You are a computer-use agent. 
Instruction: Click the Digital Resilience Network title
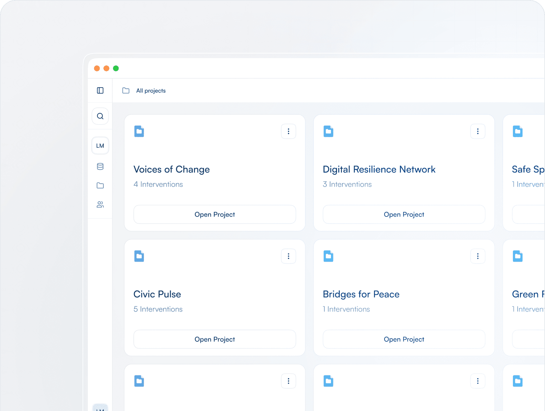(x=379, y=169)
